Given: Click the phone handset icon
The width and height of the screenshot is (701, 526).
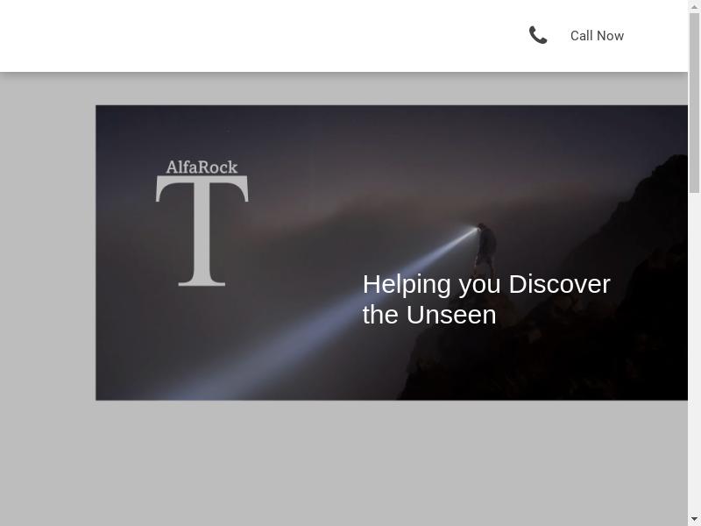Looking at the screenshot, I should coord(538,35).
